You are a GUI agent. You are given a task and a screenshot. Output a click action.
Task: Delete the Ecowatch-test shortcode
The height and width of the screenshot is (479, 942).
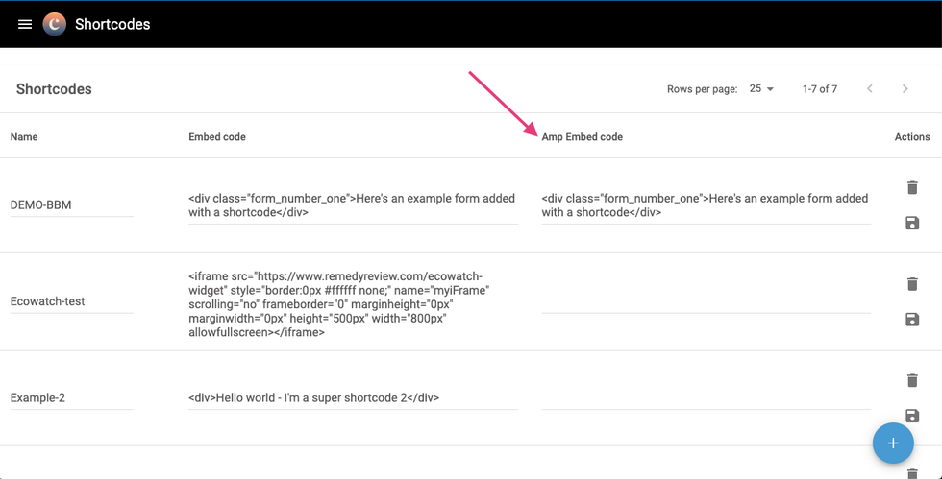tap(912, 284)
